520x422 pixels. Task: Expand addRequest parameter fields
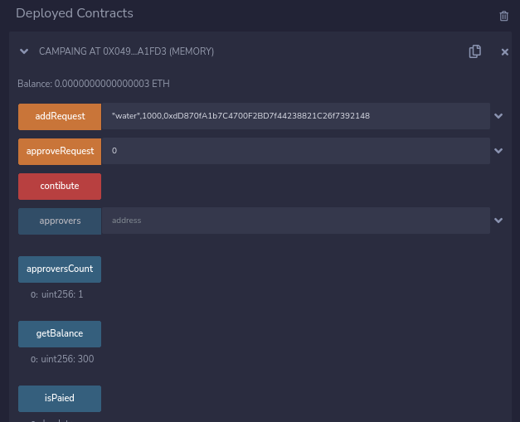point(498,116)
